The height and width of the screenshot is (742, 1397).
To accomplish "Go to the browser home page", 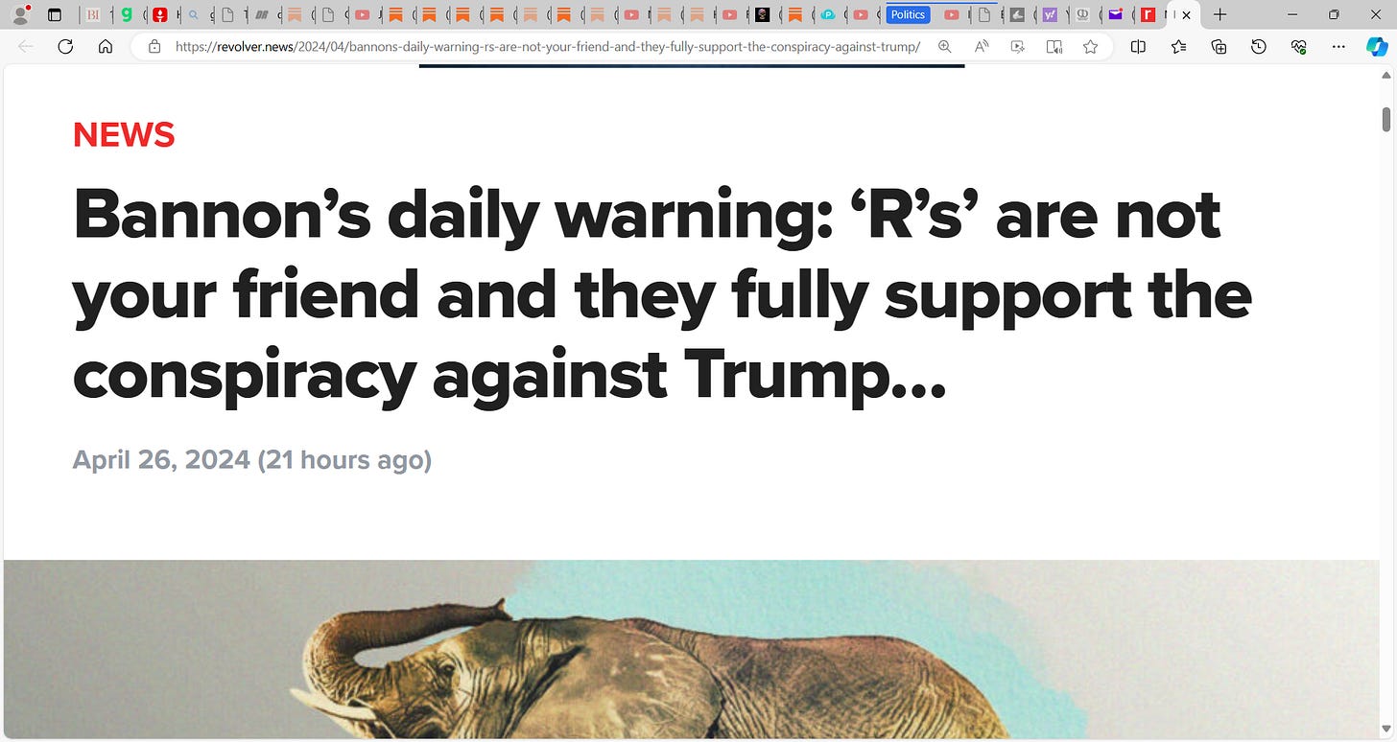I will tap(106, 46).
